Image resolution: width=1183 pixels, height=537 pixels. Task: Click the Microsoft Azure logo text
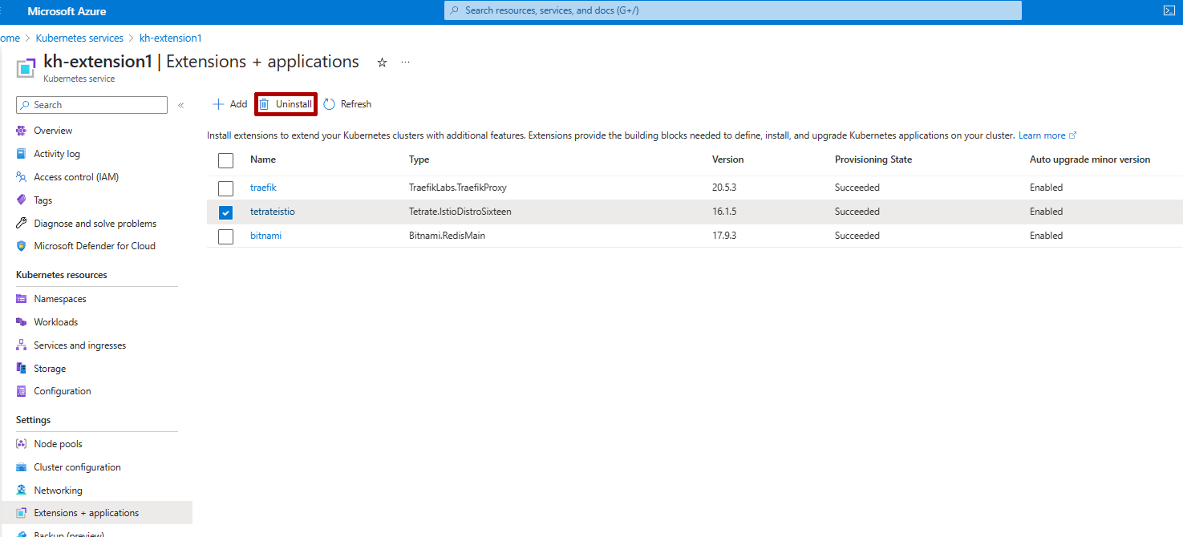point(67,11)
